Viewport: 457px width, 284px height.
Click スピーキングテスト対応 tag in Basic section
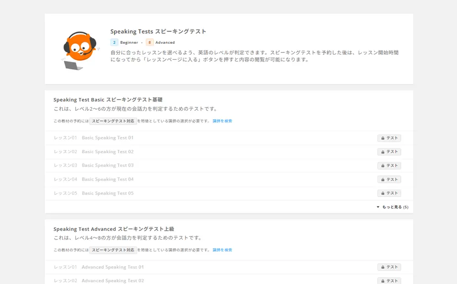click(x=113, y=121)
